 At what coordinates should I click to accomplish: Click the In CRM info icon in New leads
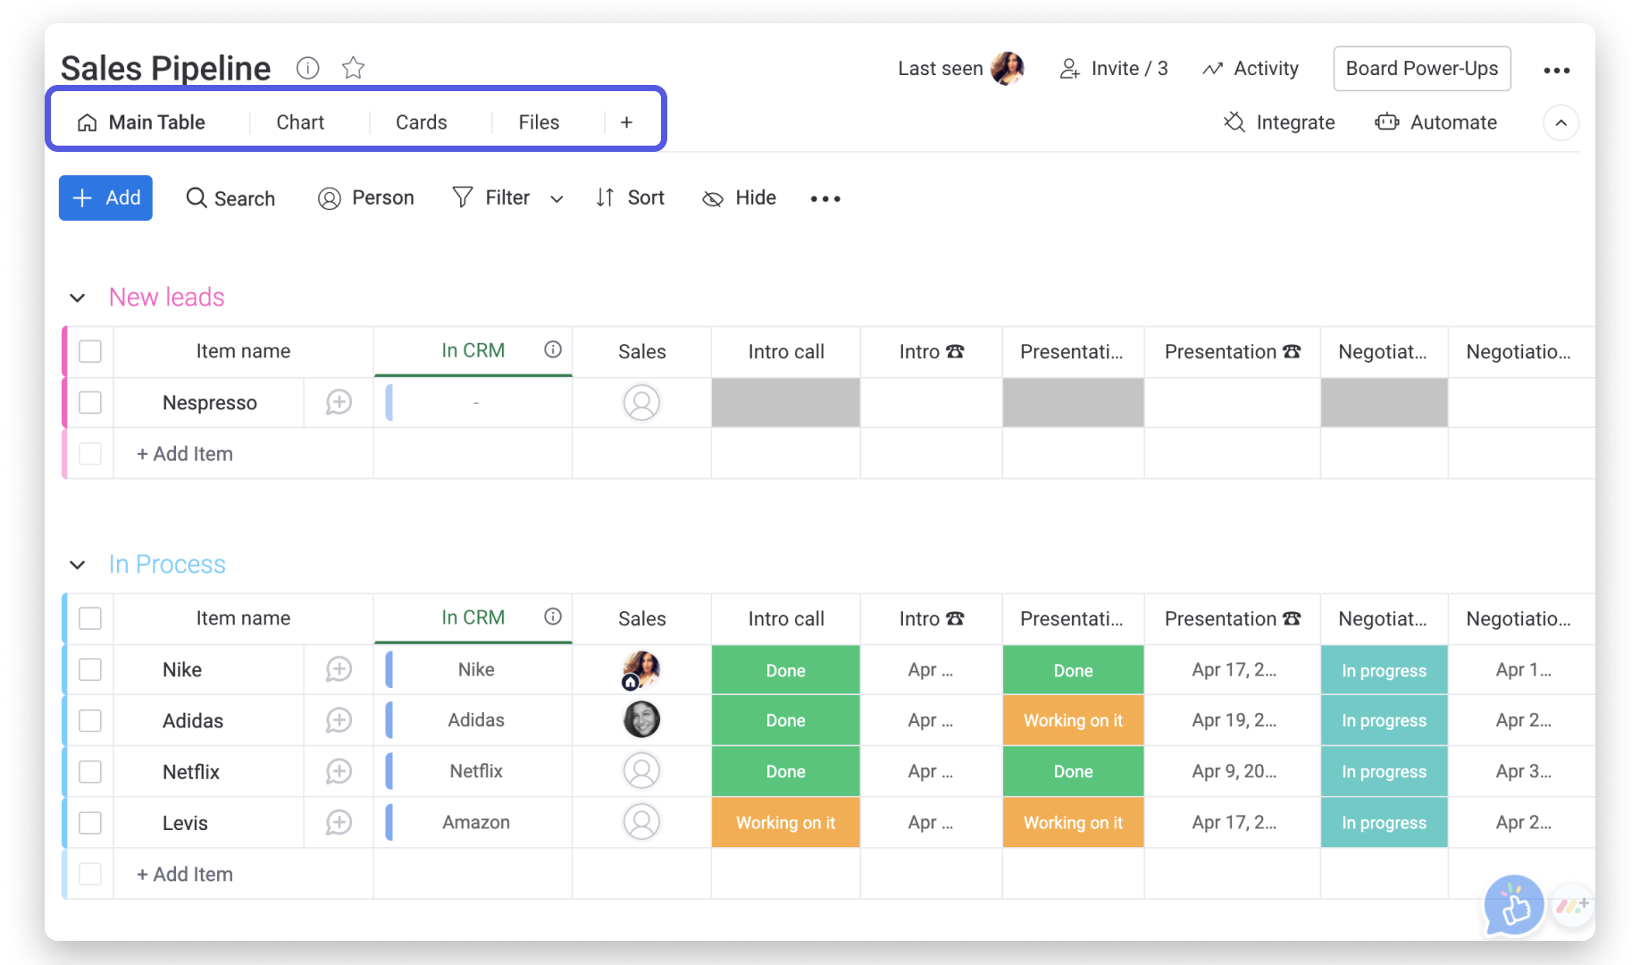[x=553, y=349]
